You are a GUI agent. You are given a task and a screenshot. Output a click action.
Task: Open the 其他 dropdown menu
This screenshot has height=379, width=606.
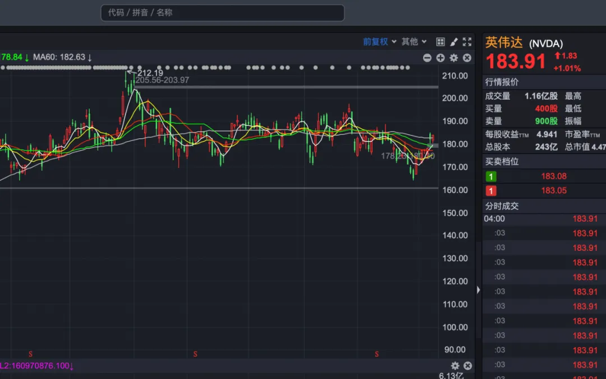click(x=414, y=41)
